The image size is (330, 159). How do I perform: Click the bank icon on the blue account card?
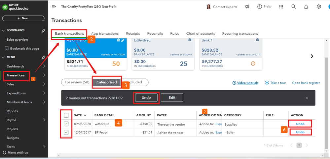[118, 40]
